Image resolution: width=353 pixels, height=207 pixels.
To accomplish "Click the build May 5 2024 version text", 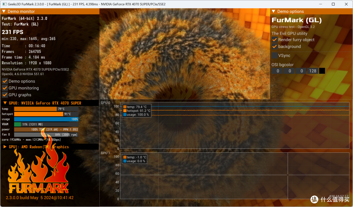I will pyautogui.click(x=40, y=198).
